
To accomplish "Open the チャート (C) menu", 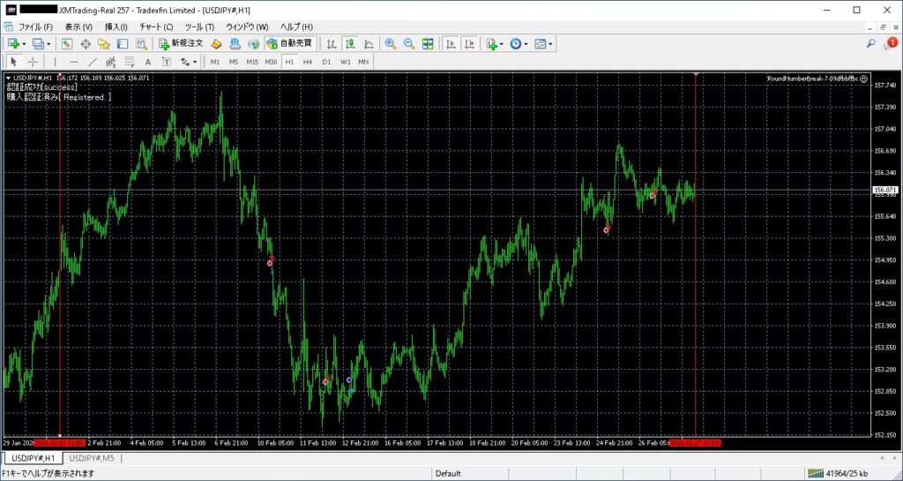I will click(155, 26).
